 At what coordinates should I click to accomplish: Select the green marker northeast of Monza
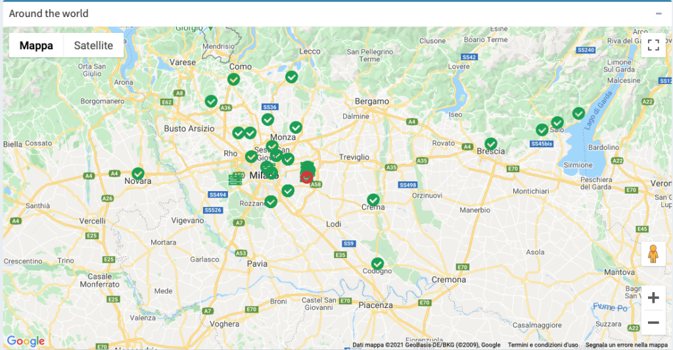(296, 127)
